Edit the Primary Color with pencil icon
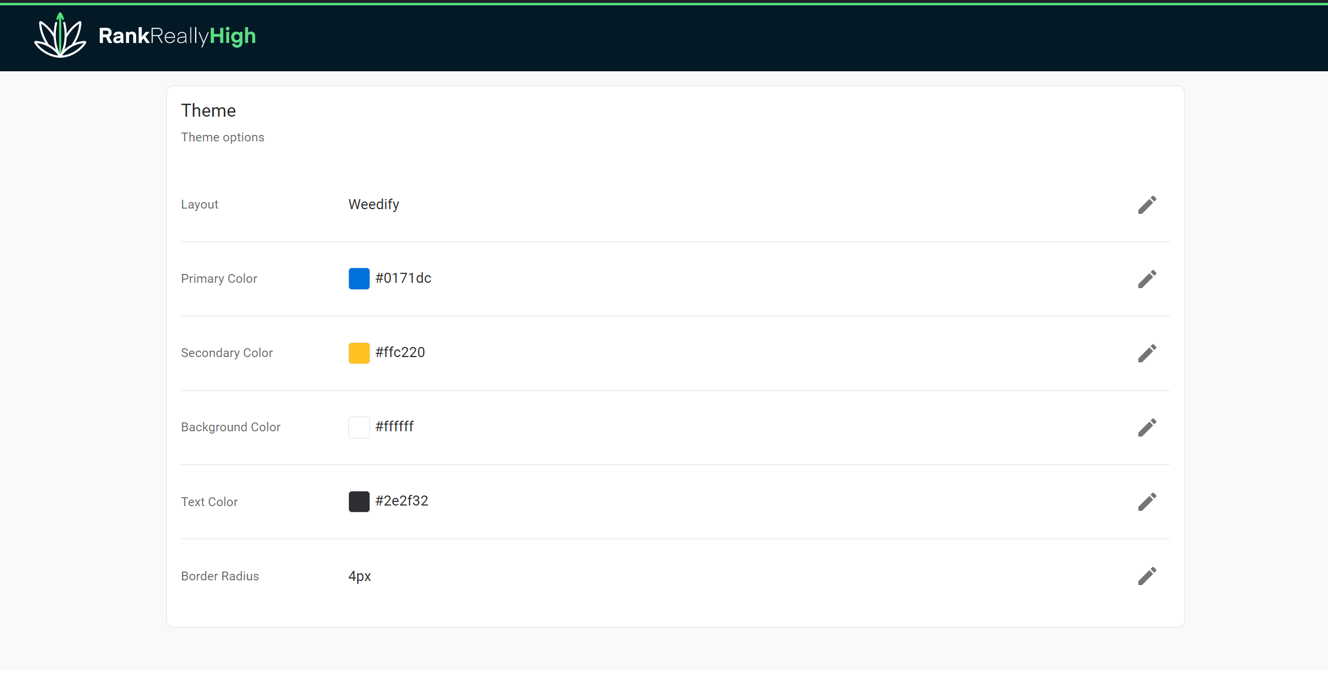 pos(1147,279)
